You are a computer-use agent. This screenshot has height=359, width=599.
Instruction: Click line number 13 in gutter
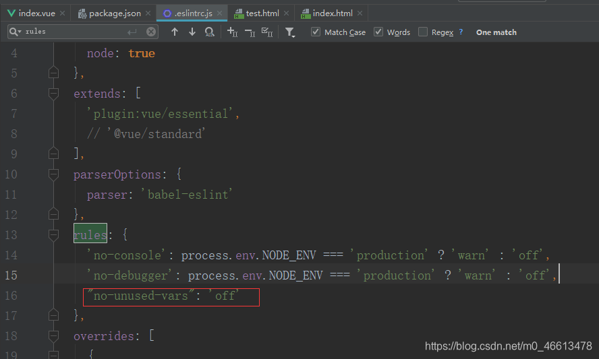11,234
